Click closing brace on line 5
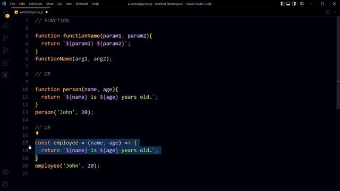The image size is (340, 191). pyautogui.click(x=37, y=51)
